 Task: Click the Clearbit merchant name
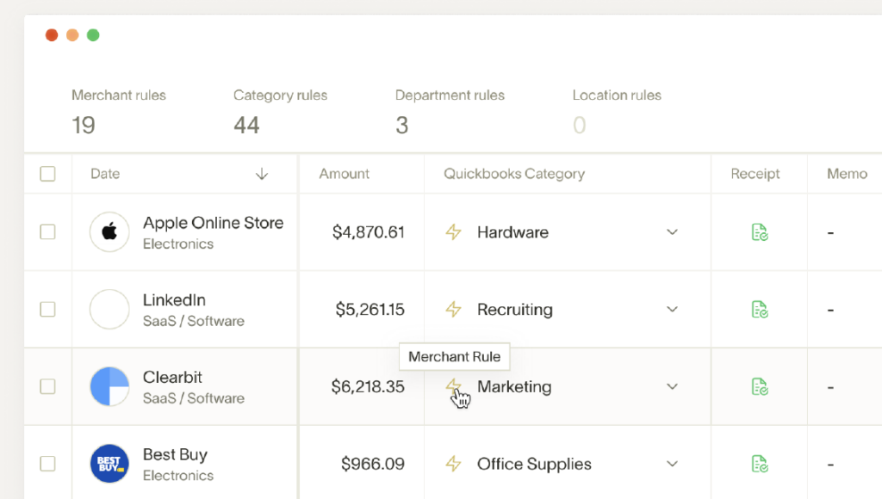[172, 377]
